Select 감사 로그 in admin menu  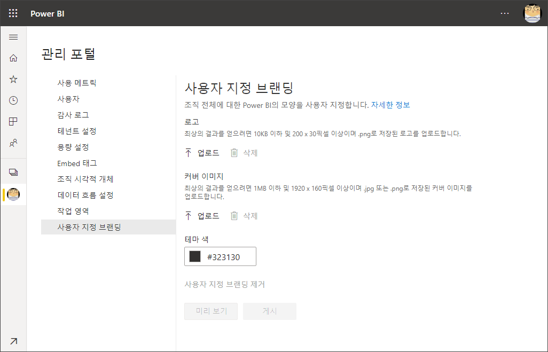pos(73,115)
